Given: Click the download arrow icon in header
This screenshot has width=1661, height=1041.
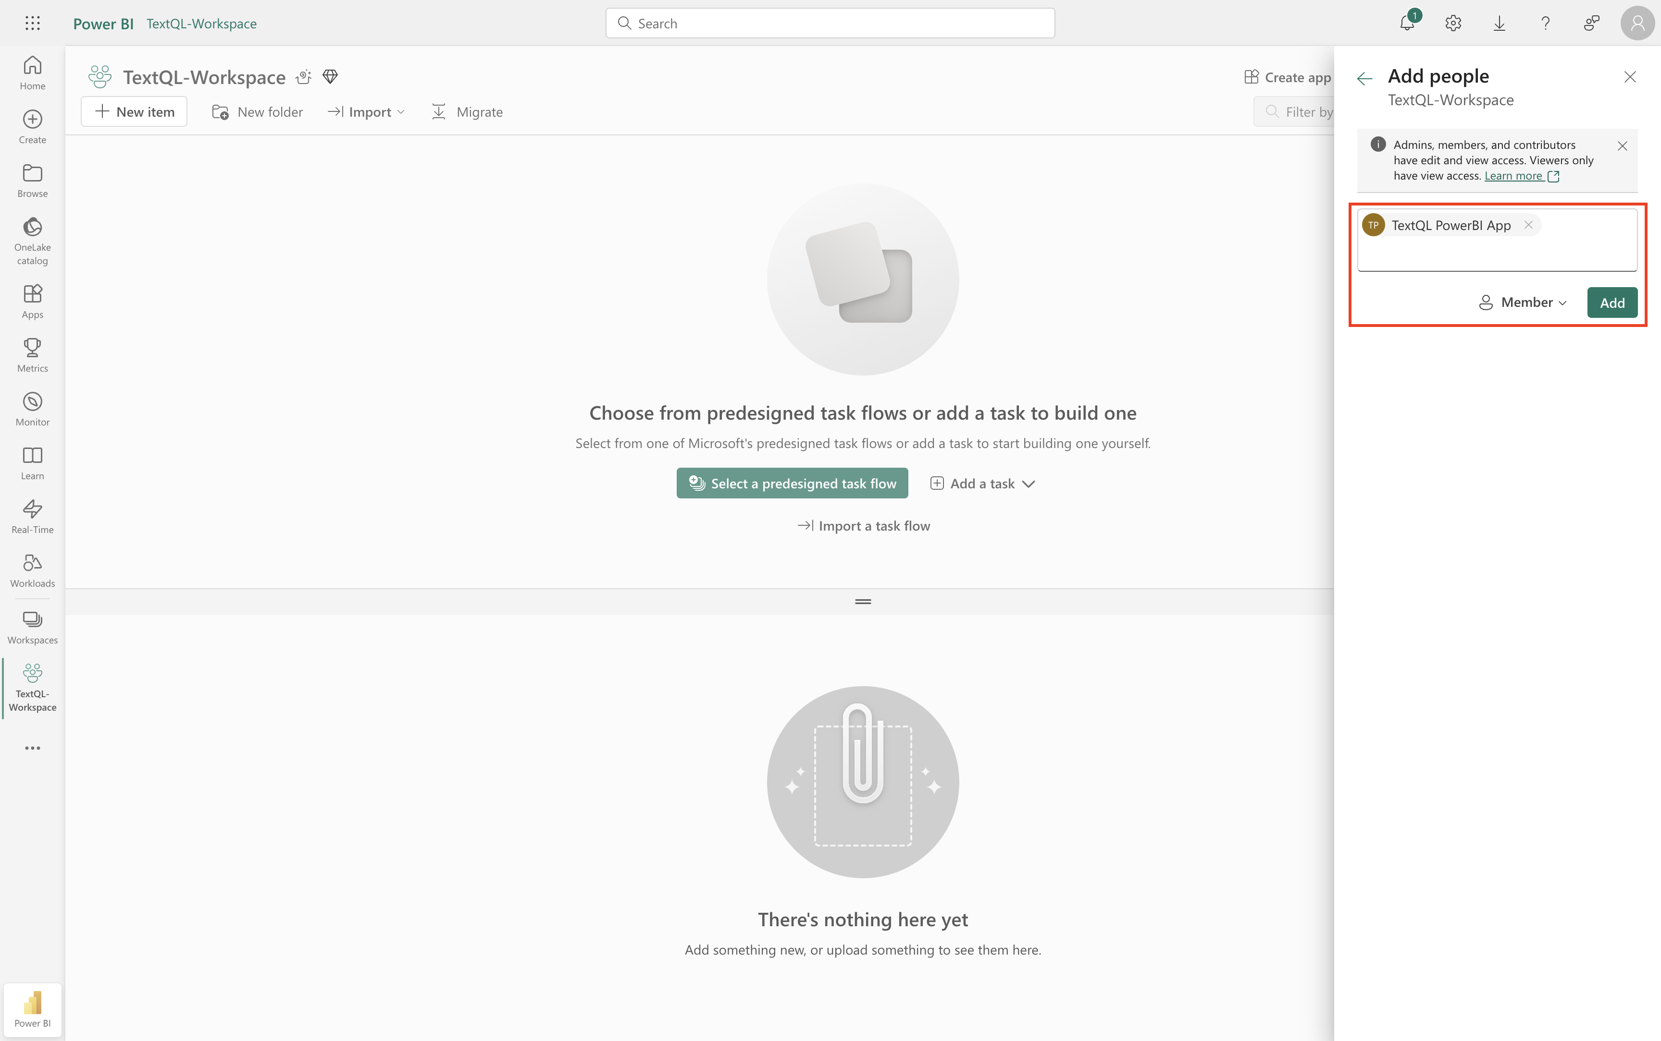Looking at the screenshot, I should 1499,24.
